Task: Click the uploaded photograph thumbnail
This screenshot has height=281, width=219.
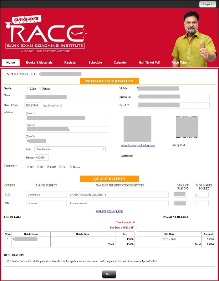Action: coord(137,129)
